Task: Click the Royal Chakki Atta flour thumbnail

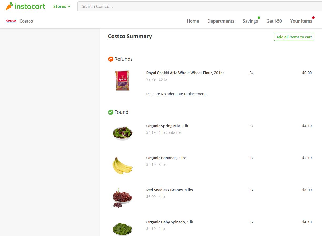Action: pos(122,80)
